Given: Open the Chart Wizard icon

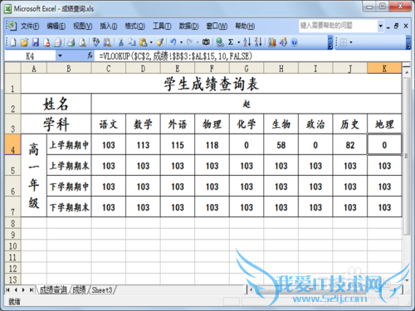Looking at the screenshot, I should coord(272,42).
